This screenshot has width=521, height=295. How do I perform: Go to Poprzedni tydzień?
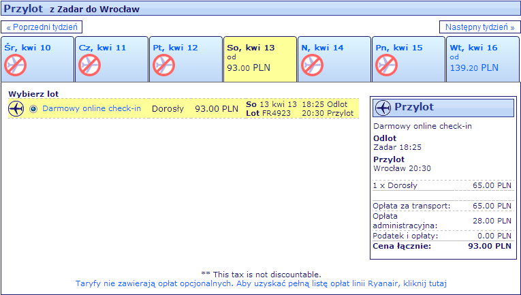tap(42, 27)
